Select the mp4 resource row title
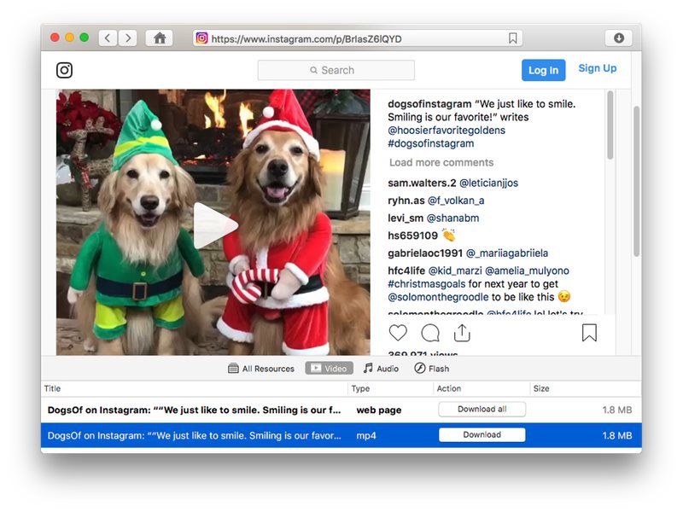 click(194, 435)
